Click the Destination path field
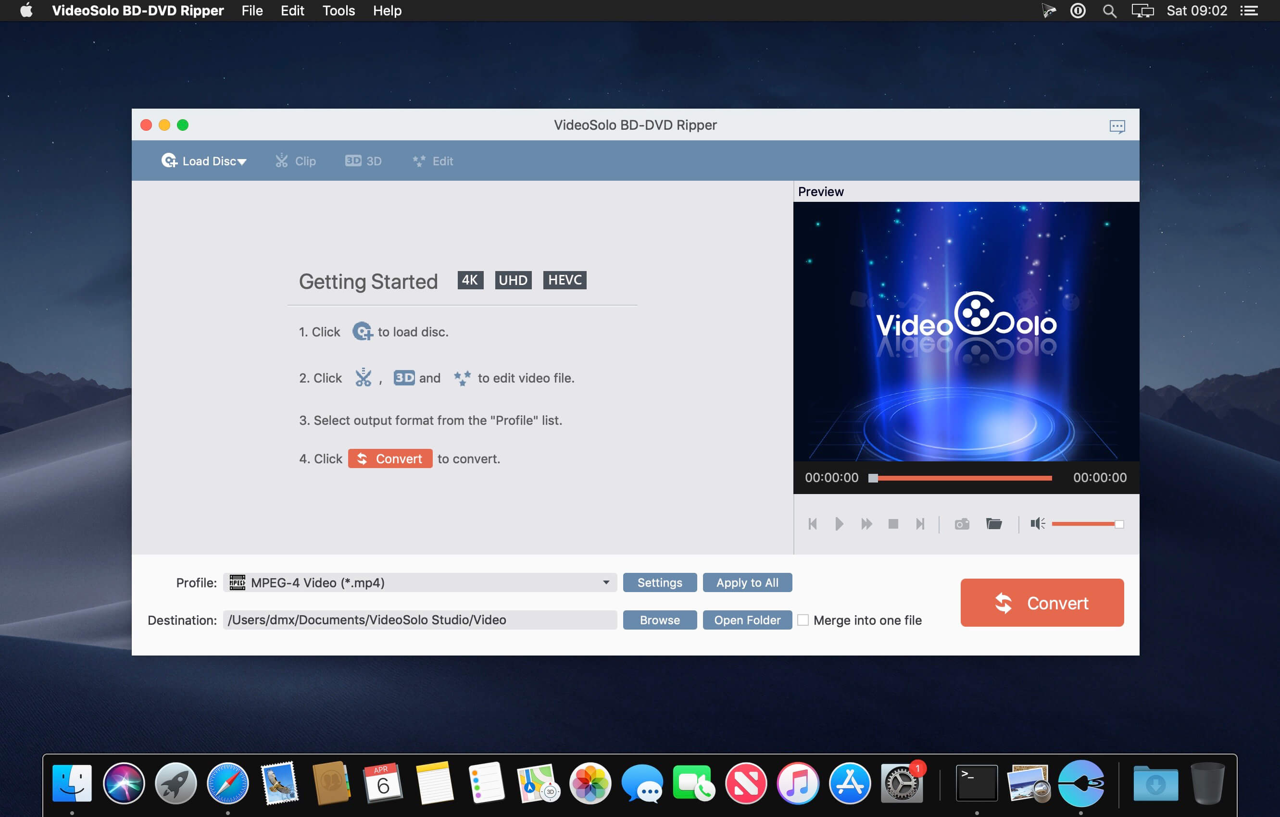Image resolution: width=1280 pixels, height=817 pixels. click(420, 620)
